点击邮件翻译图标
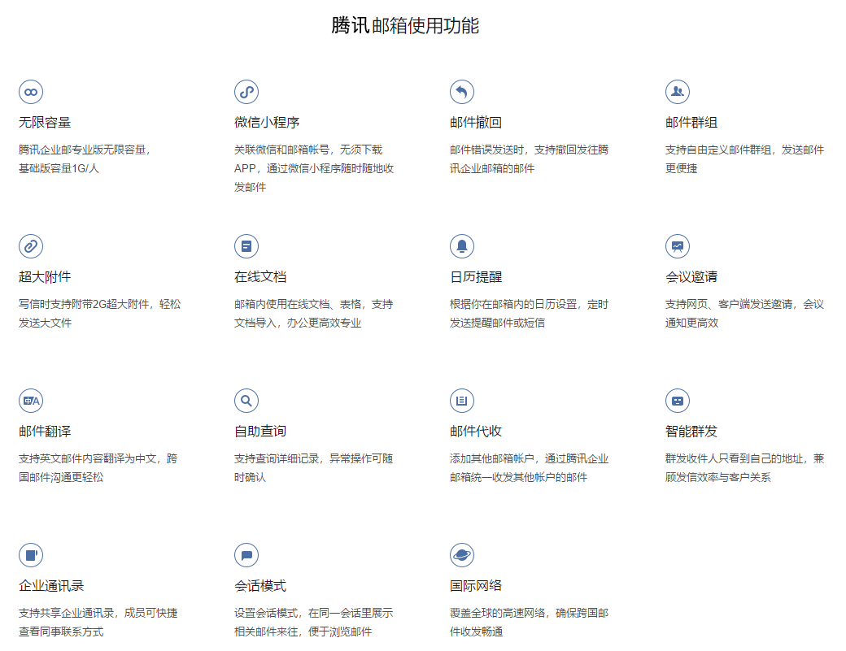 30,401
